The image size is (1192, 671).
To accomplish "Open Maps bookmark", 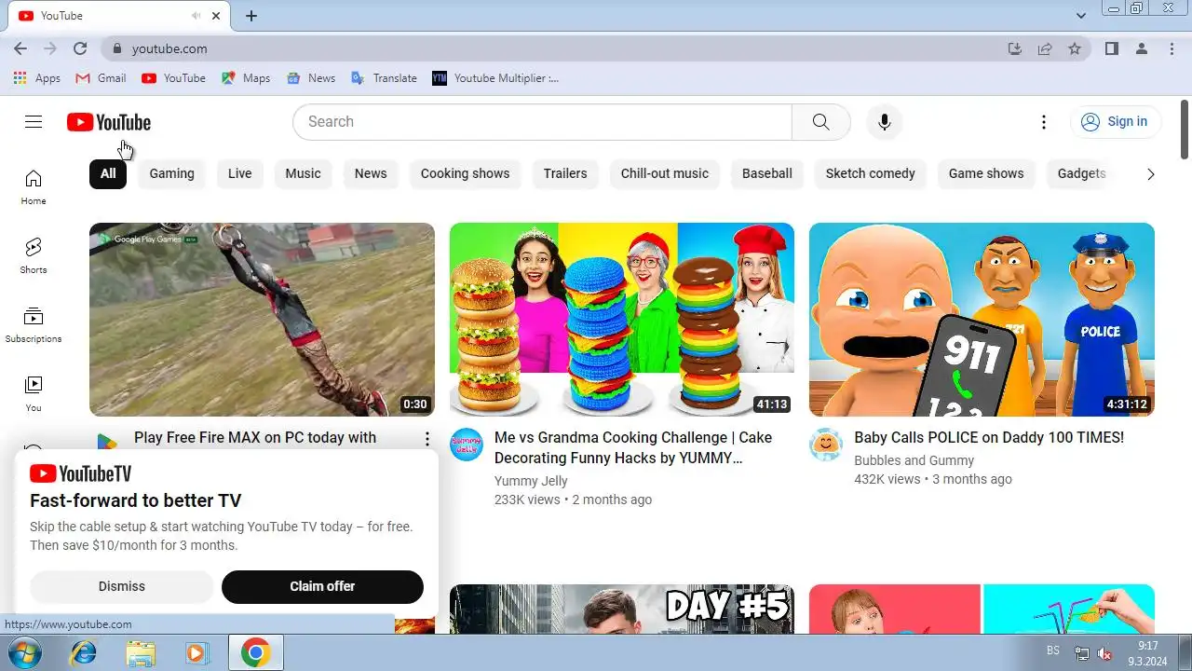I will (x=246, y=78).
